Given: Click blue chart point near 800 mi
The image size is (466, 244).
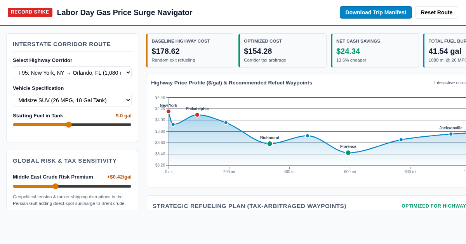Looking at the screenshot, I should click(x=401, y=140).
